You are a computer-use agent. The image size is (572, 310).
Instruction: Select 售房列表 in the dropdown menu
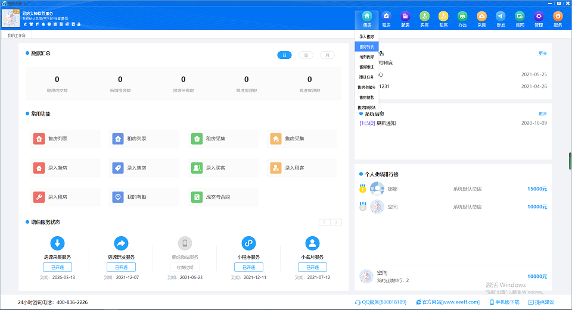(366, 46)
